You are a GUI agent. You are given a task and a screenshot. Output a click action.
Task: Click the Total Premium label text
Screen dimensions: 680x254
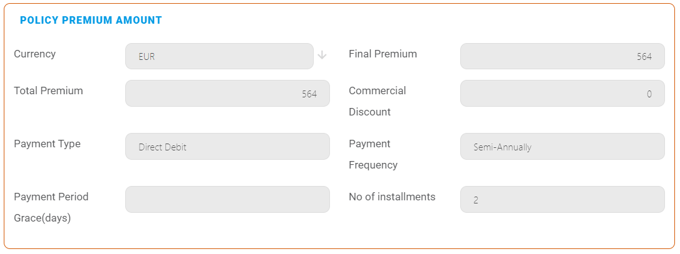point(48,91)
